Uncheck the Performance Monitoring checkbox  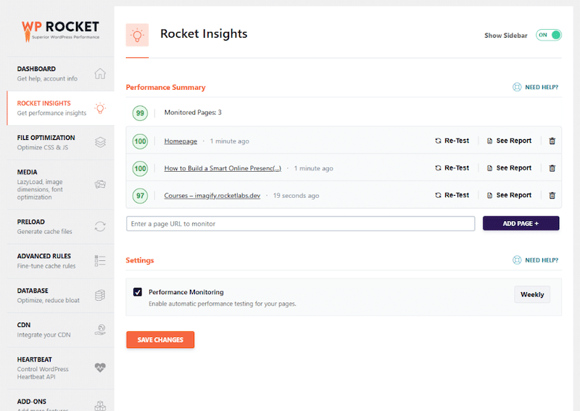tap(138, 292)
